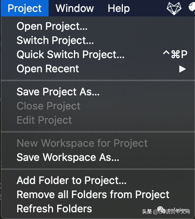Viewport: 195px width, 219px height.
Task: Select Open Recent menu item
Action: [97, 69]
